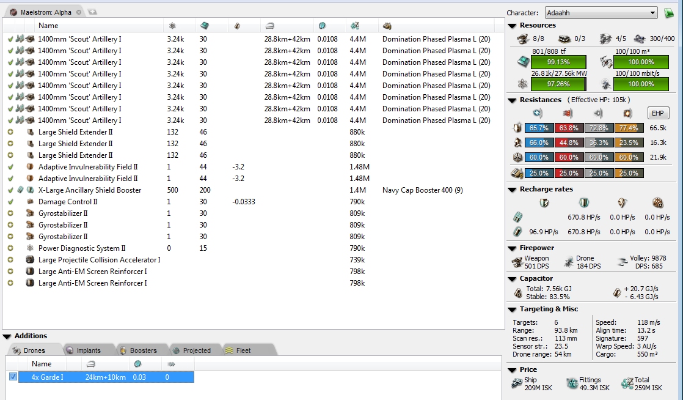Click the drone bay icon beside 100/100 m³
683x400 pixels.
click(x=605, y=62)
